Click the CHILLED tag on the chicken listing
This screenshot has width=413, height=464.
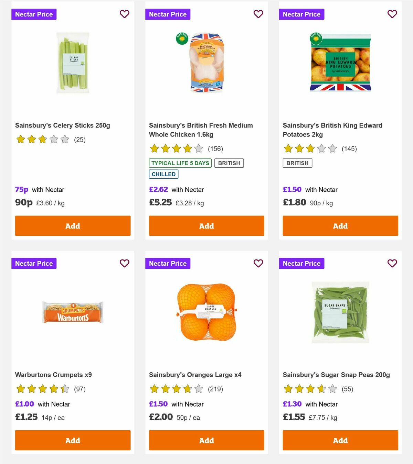coord(163,174)
